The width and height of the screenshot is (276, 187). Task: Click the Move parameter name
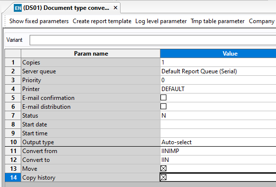click(x=90, y=169)
